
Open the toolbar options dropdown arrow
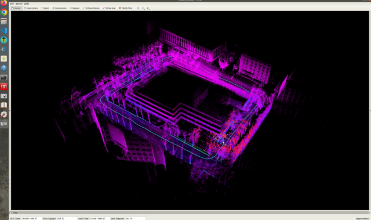click(148, 8)
